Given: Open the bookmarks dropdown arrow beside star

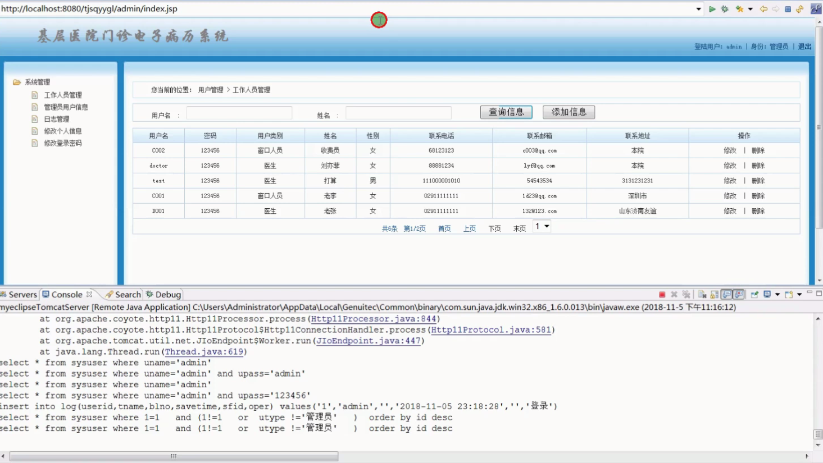Looking at the screenshot, I should (751, 9).
